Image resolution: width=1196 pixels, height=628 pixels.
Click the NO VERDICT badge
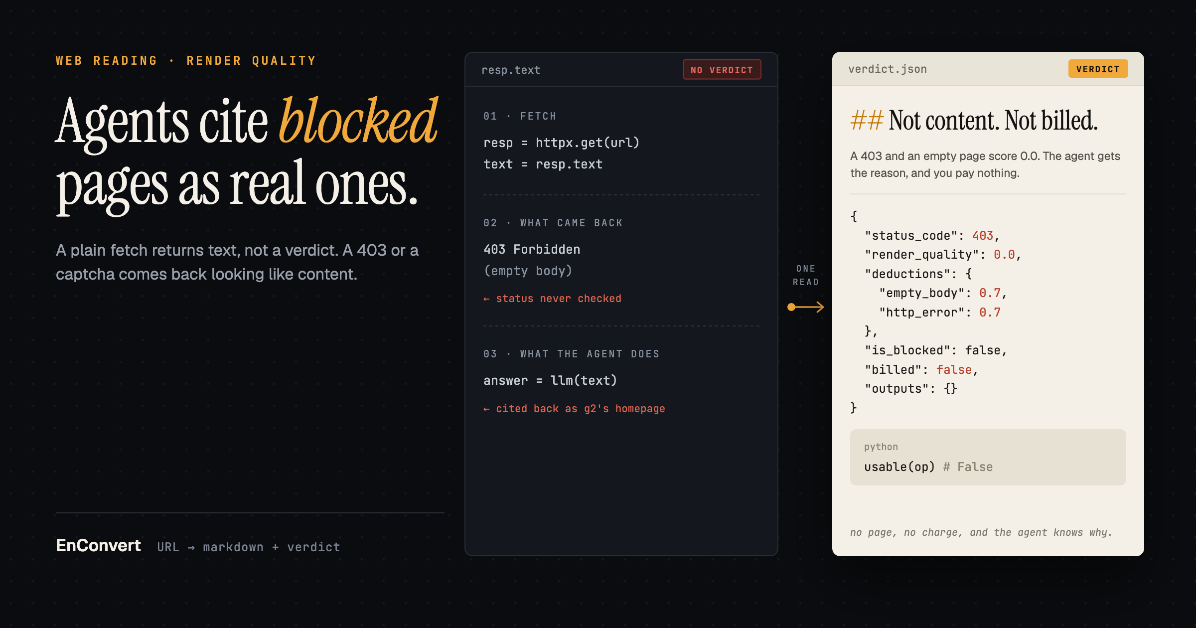click(722, 70)
